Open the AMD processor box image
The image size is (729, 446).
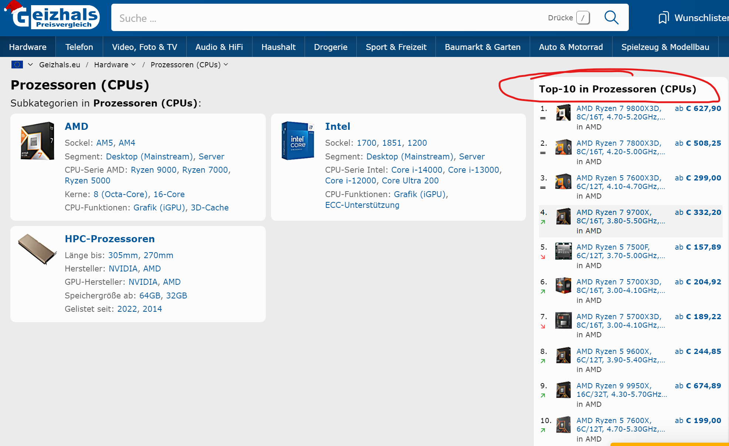(x=38, y=141)
